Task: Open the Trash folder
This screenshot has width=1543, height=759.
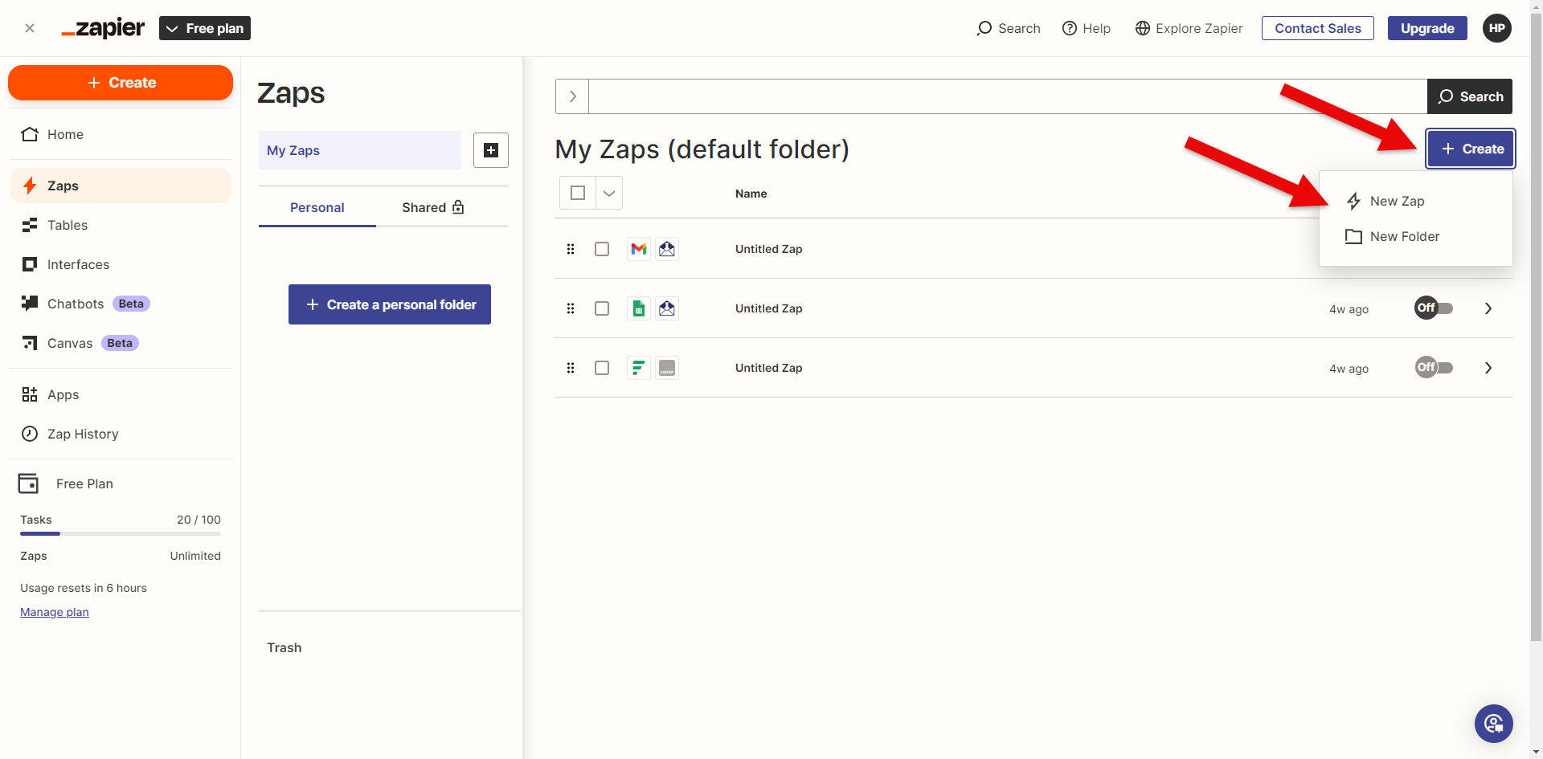Action: [x=284, y=647]
